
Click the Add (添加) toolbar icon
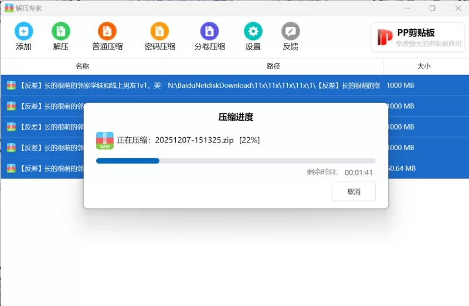[x=23, y=32]
